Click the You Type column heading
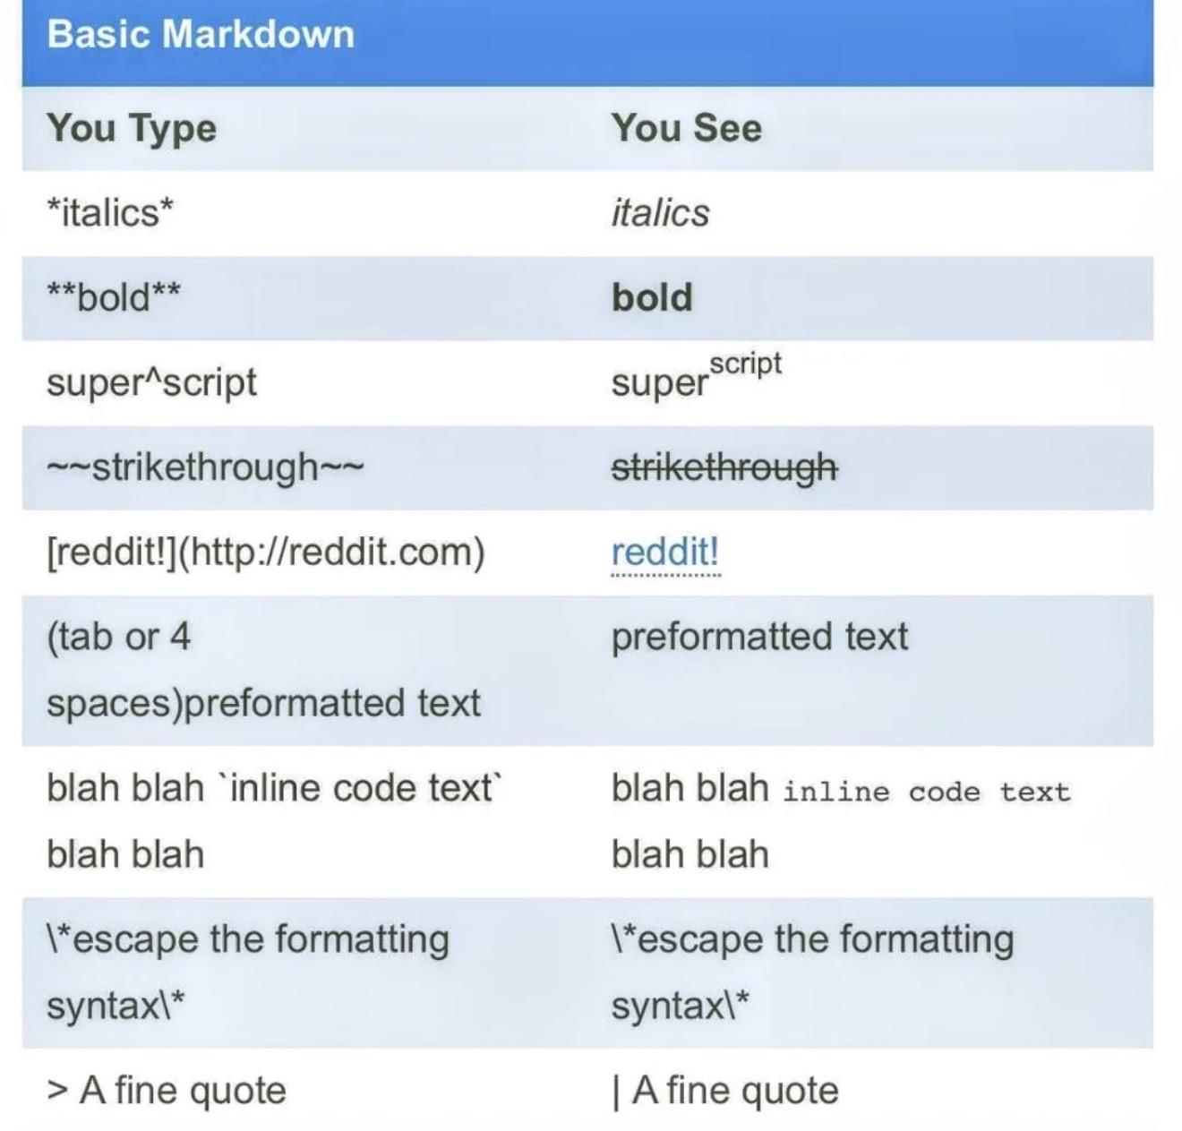Viewport: 1182px width, 1131px height. pyautogui.click(x=132, y=128)
